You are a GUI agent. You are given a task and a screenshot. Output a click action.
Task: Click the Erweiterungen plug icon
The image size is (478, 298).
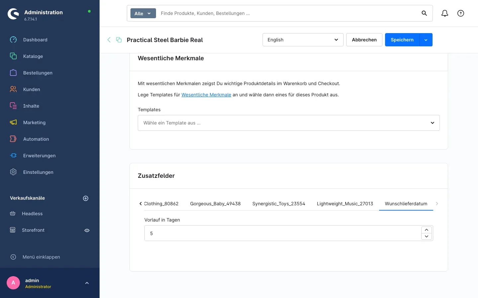(x=13, y=156)
